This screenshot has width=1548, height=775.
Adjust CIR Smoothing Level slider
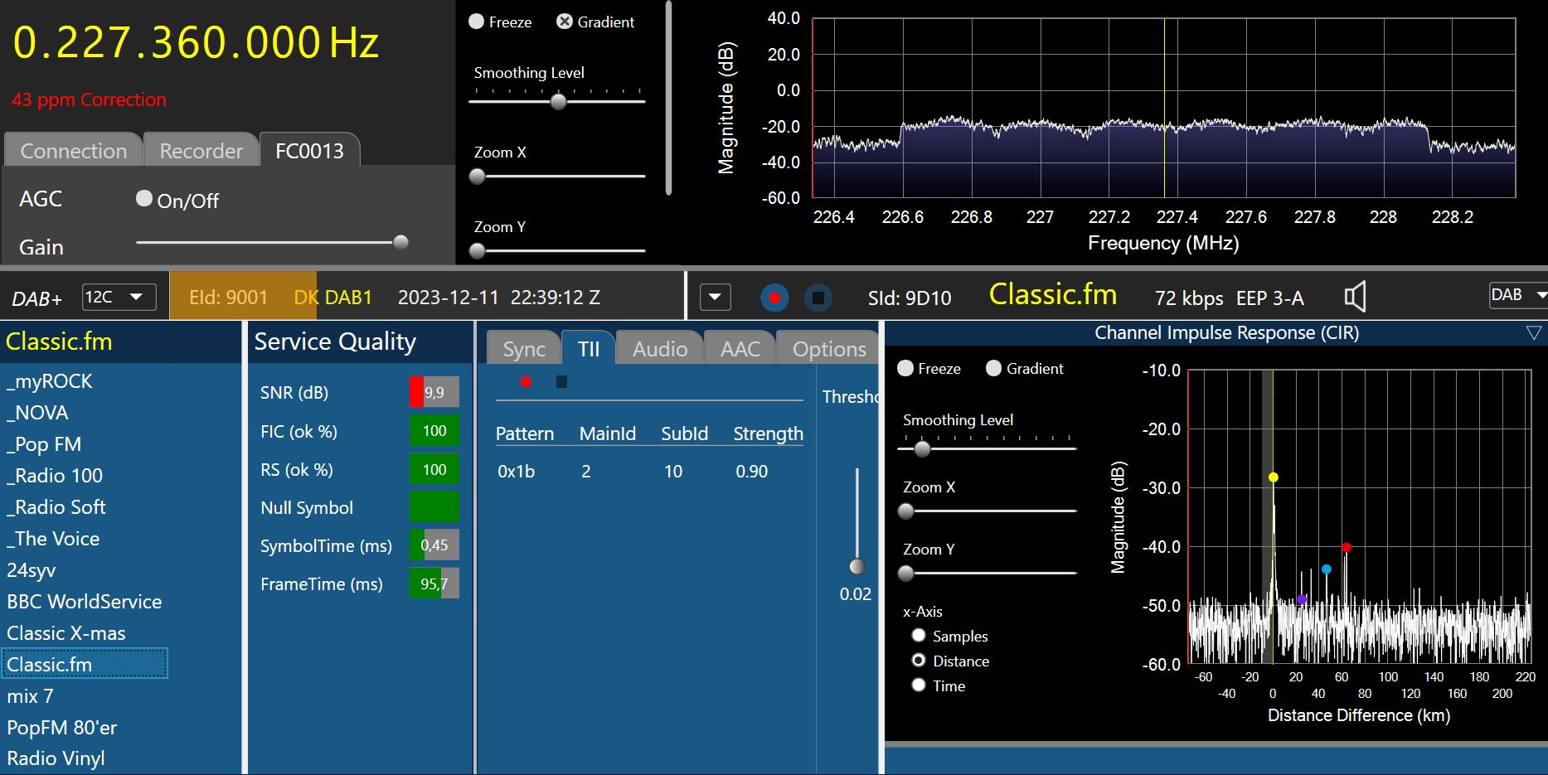tap(922, 448)
